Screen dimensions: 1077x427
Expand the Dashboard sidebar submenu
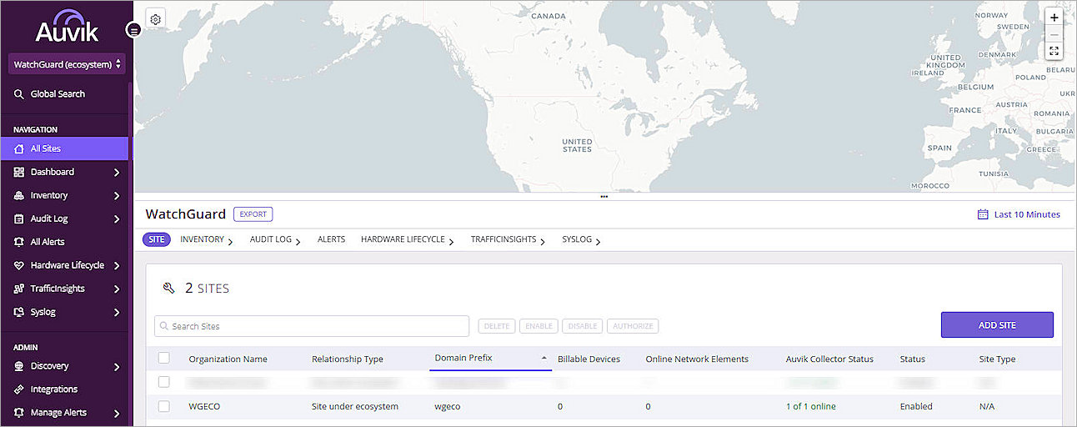click(x=116, y=173)
